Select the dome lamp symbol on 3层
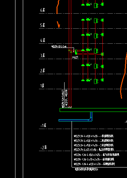This screenshot has height=178, width=127. coord(83,50)
